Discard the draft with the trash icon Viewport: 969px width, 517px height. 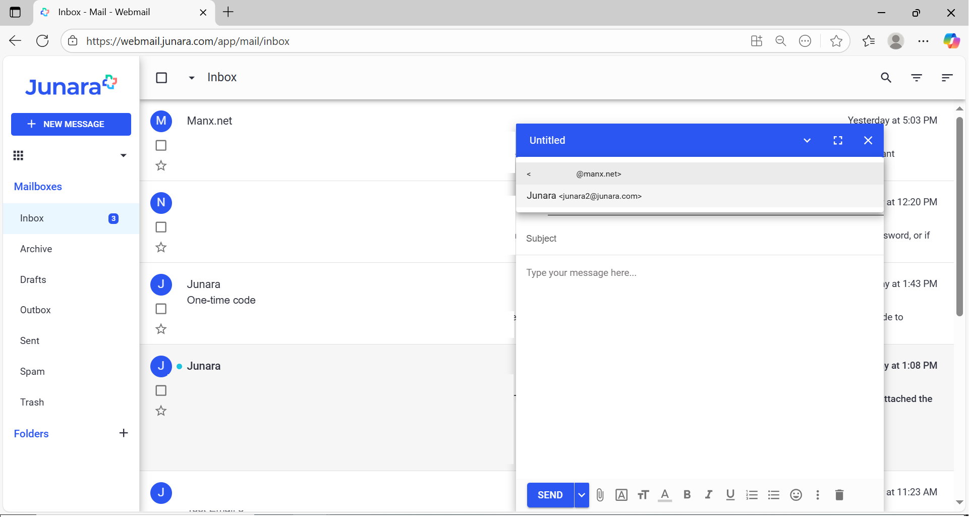839,495
